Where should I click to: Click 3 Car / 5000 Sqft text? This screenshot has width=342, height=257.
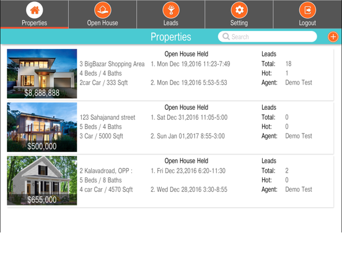coord(101,136)
